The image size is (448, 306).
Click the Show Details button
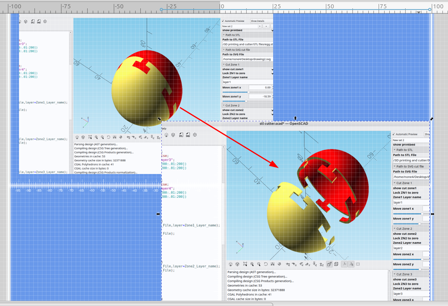click(x=257, y=21)
